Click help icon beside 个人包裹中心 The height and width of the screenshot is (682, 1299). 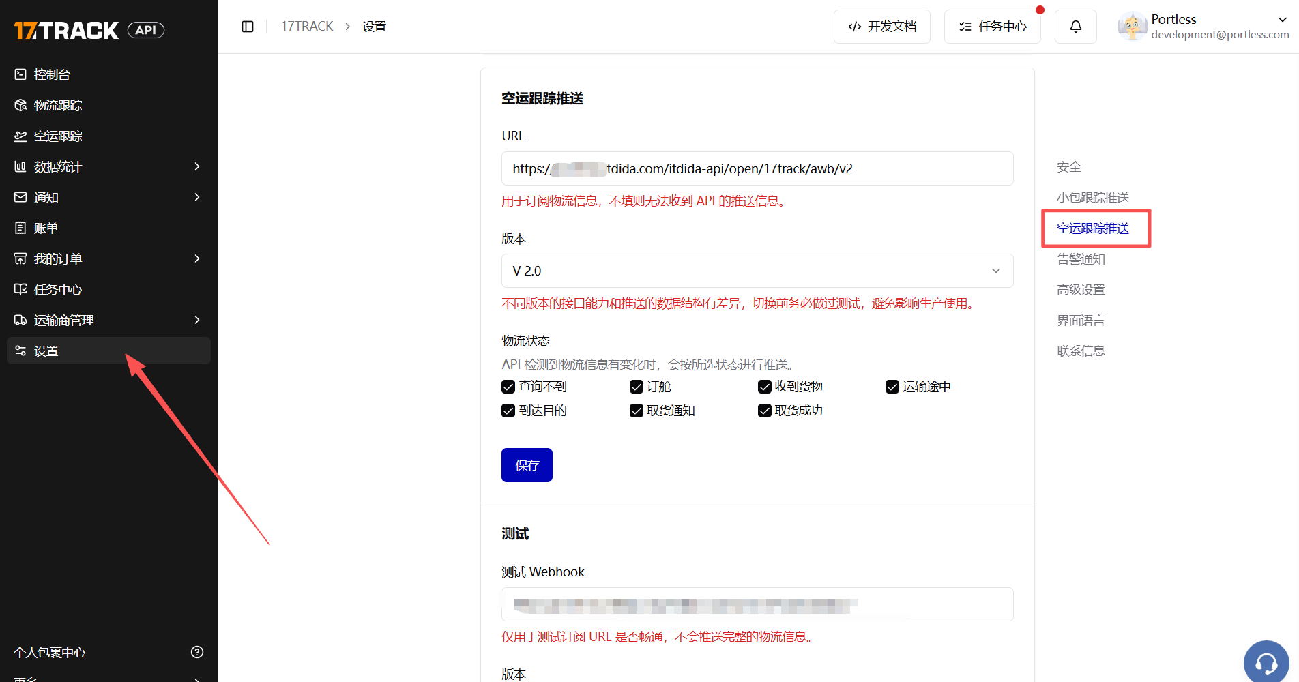click(197, 652)
